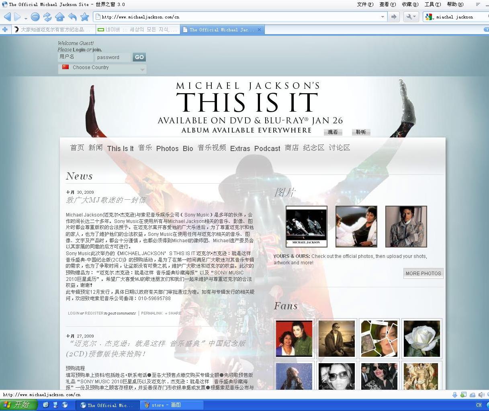This screenshot has height=411, width=489.
Task: Click the 用户名 username input field
Action: [75, 57]
